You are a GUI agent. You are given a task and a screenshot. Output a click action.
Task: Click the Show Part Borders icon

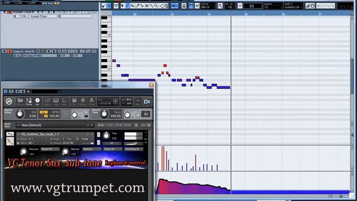(191, 6)
